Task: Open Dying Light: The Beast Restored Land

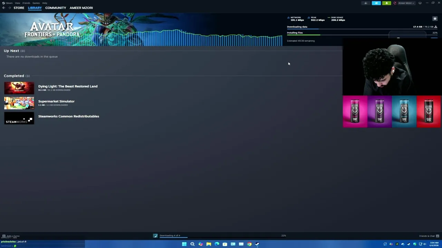Action: click(x=68, y=86)
